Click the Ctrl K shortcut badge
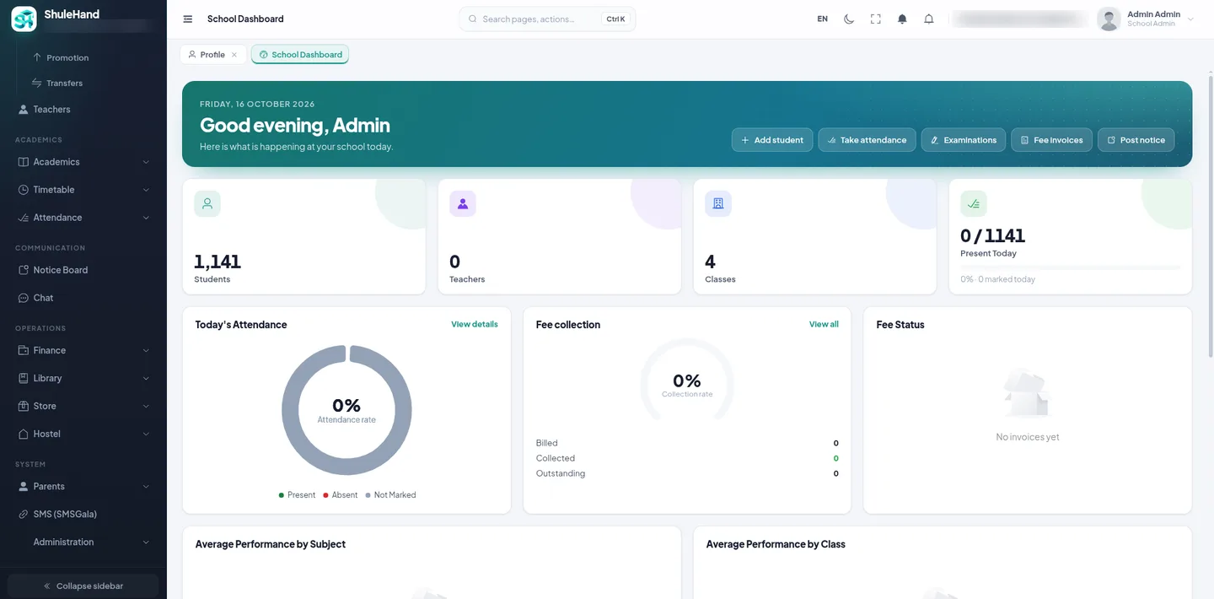This screenshot has height=599, width=1214. [x=615, y=19]
